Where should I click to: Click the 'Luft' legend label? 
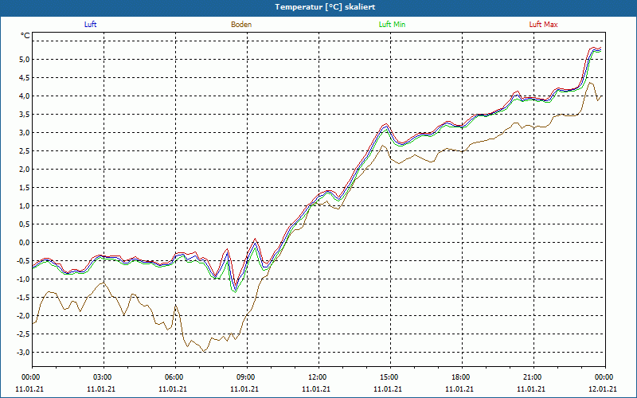click(x=90, y=25)
